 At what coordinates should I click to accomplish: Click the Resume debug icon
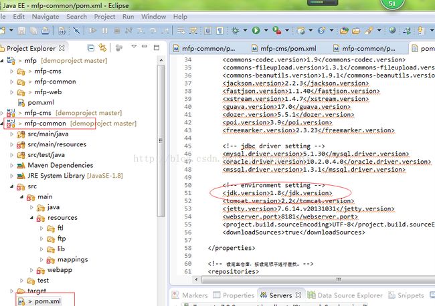[92, 30]
